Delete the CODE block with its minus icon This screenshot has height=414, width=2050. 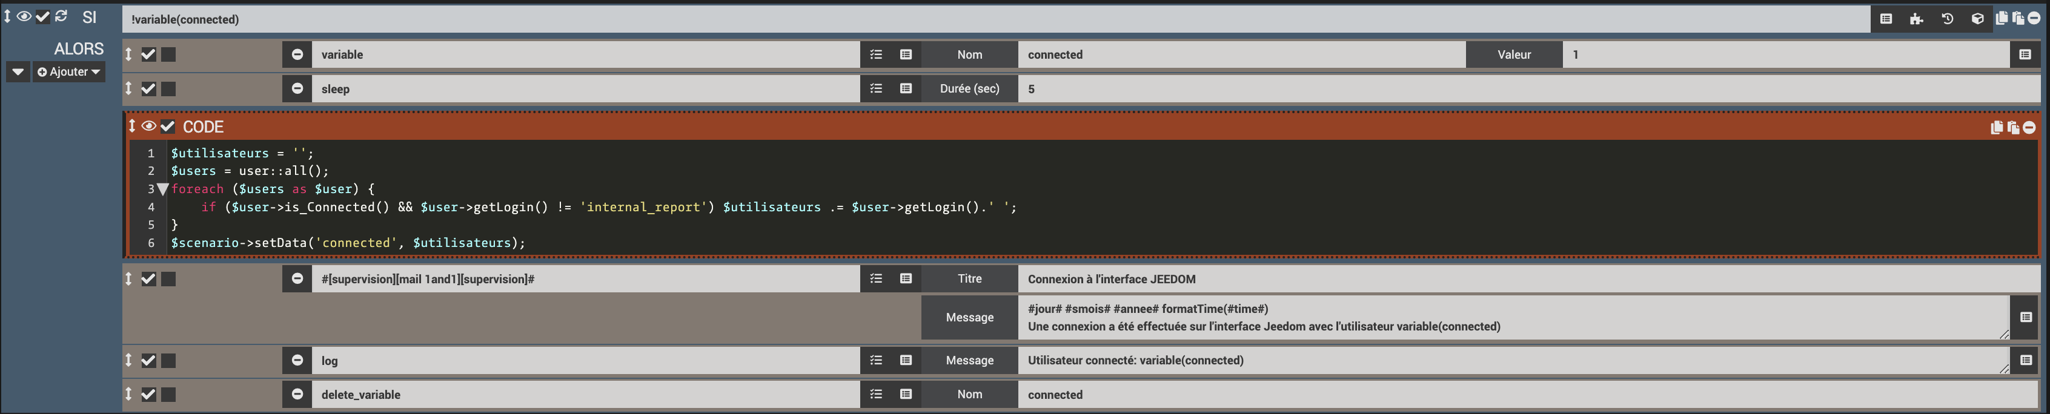click(x=2029, y=127)
